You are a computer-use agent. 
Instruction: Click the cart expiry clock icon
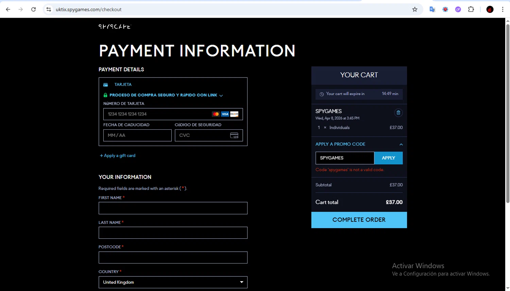322,94
